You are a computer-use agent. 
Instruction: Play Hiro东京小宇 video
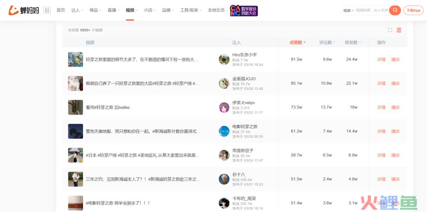(395, 60)
